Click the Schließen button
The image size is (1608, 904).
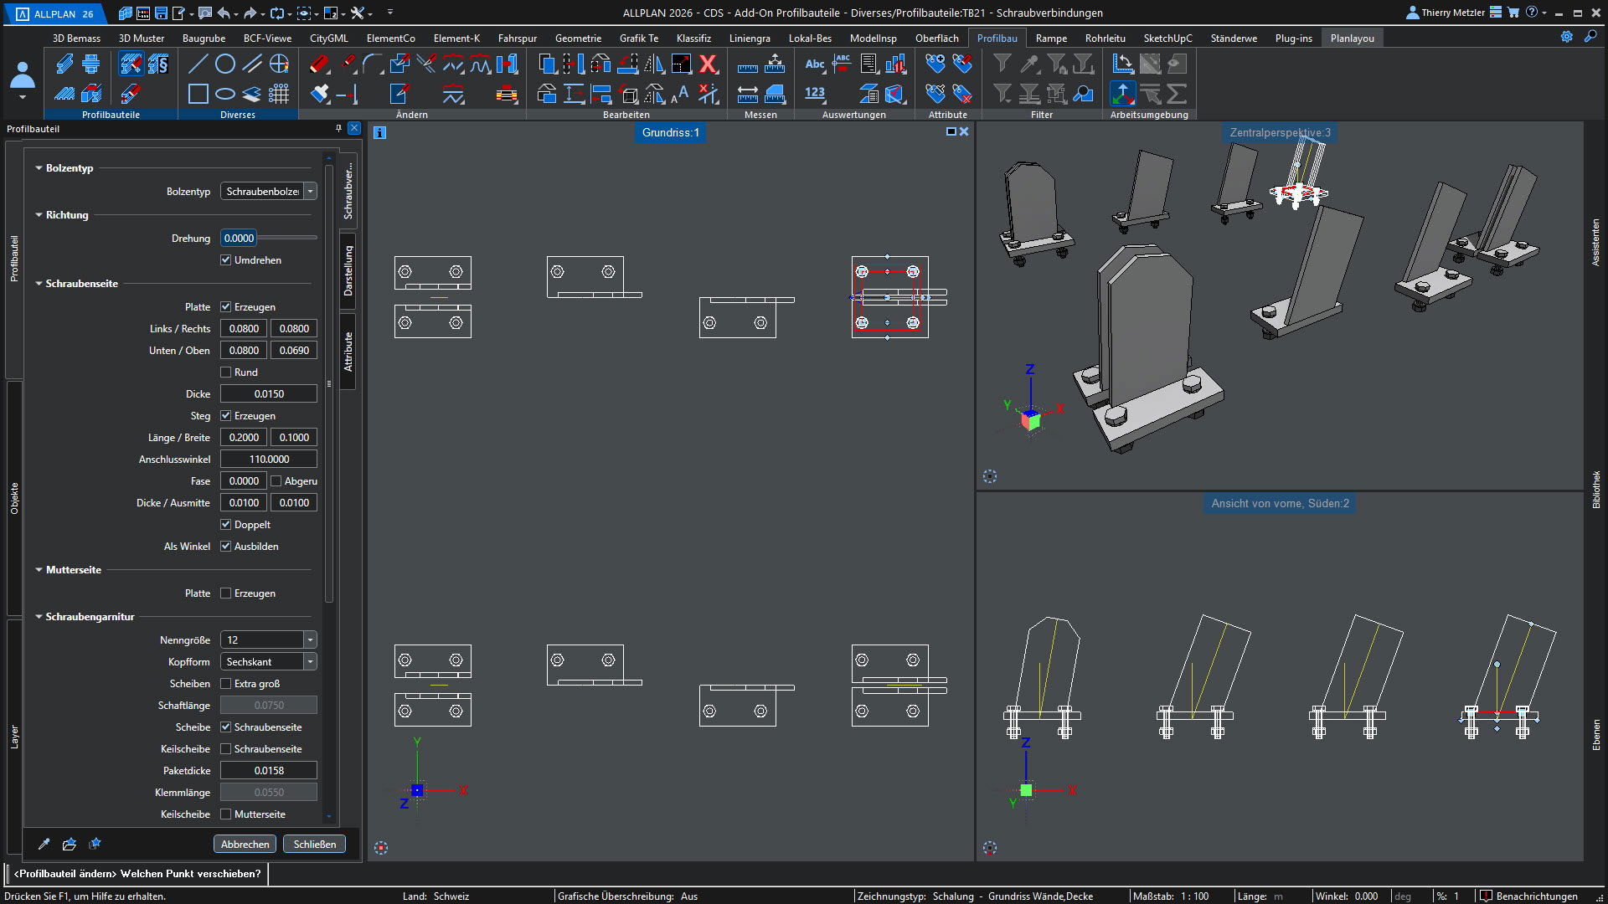click(314, 844)
